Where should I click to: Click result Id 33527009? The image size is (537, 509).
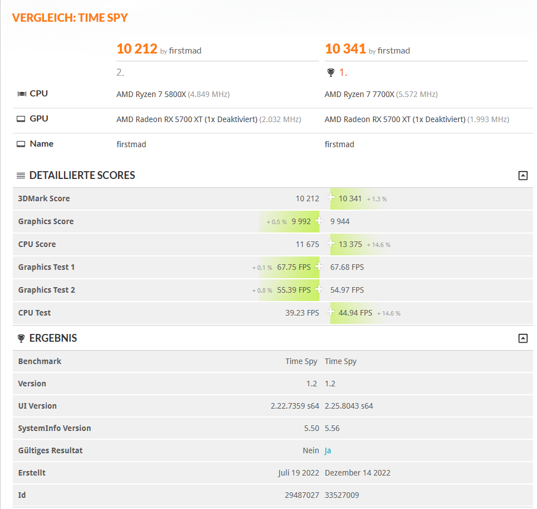tap(342, 495)
